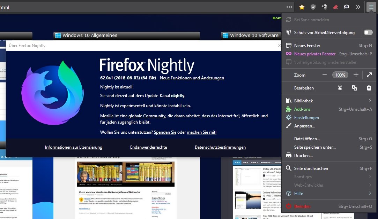
Task: Zoom in with the plus button
Action: point(356,75)
